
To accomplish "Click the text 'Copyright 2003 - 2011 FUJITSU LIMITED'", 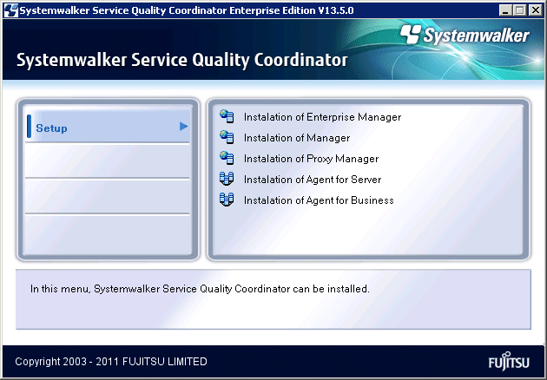I will click(111, 362).
